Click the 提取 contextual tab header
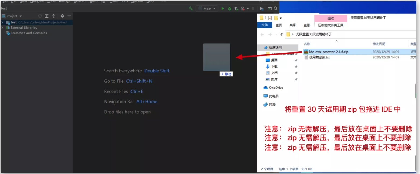Viewport: 420px width, 174px height. (331, 18)
